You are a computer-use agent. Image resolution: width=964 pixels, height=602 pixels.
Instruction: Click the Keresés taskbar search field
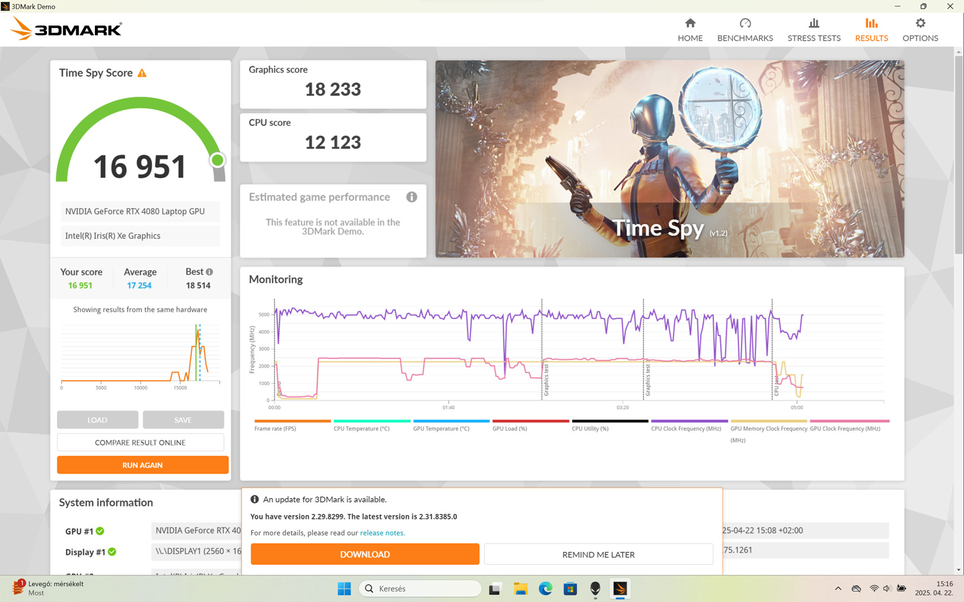coord(420,588)
